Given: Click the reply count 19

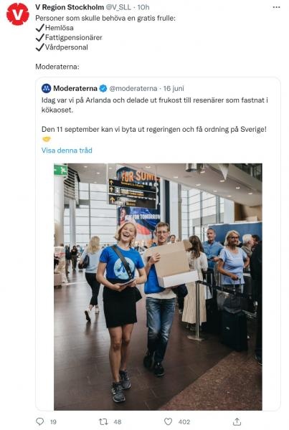Looking at the screenshot, I should pos(53,422).
